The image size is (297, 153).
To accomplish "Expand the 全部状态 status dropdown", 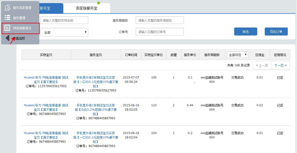I will tap(237, 55).
